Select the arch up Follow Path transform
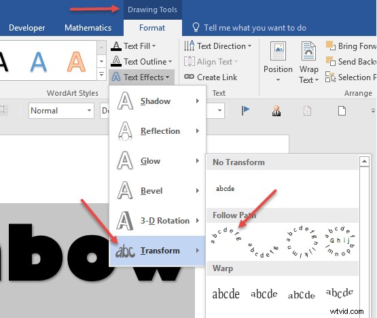377x318 pixels. (x=226, y=236)
